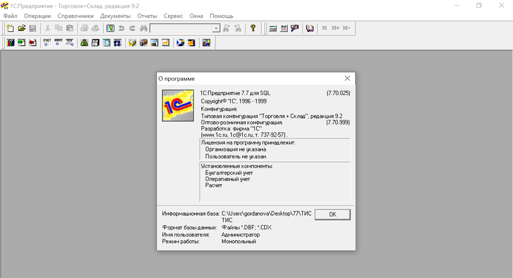Click the chart with red line report icon
The width and height of the screenshot is (513, 278).
(x=166, y=43)
